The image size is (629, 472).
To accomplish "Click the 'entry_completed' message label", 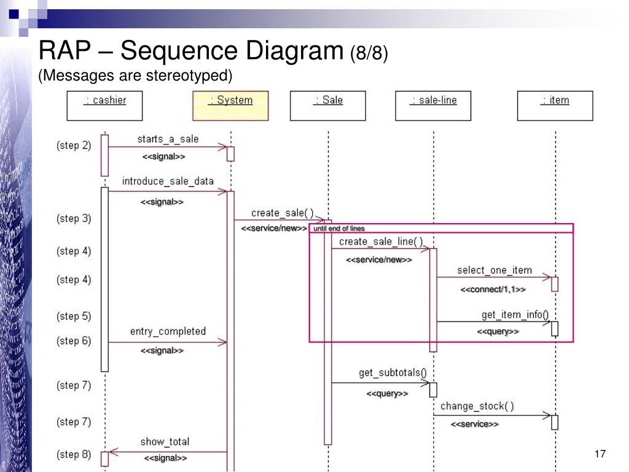I will click(168, 331).
